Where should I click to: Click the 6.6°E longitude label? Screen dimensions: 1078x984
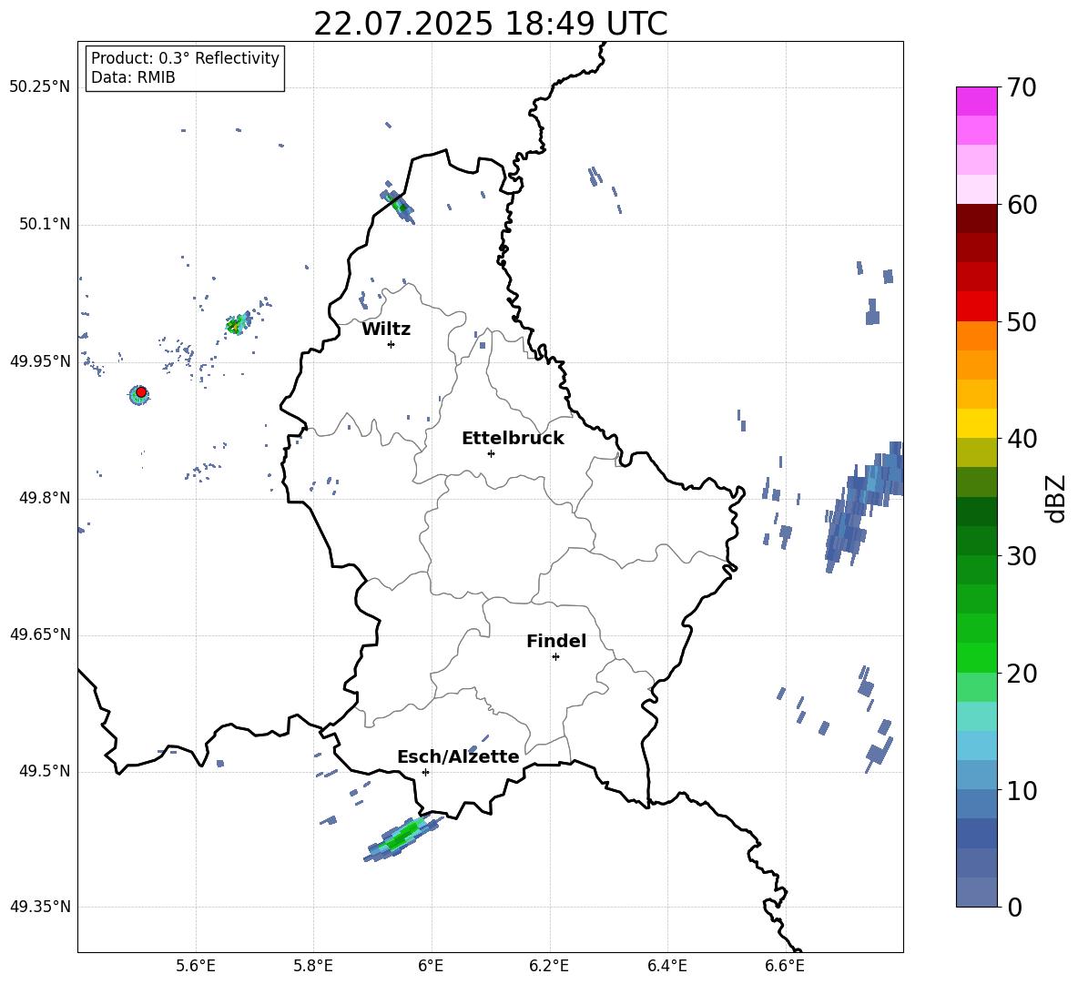coord(785,967)
